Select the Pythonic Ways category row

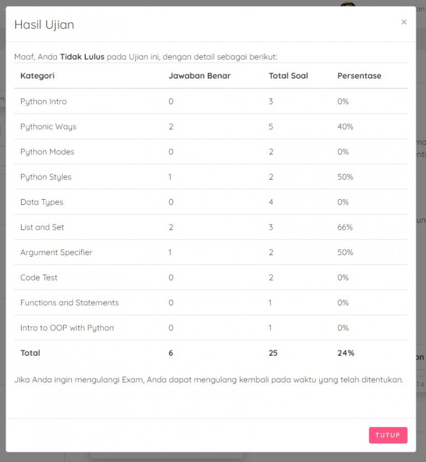click(48, 127)
